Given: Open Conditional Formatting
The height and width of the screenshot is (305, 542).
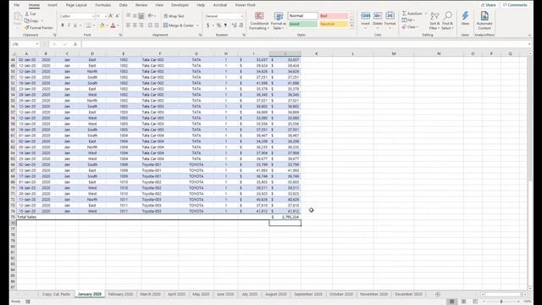Looking at the screenshot, I should click(259, 20).
